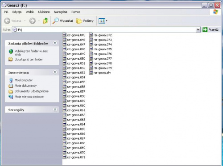This screenshot has width=223, height=166.
Task: Open the Widok menu
Action: pyautogui.click(x=30, y=12)
